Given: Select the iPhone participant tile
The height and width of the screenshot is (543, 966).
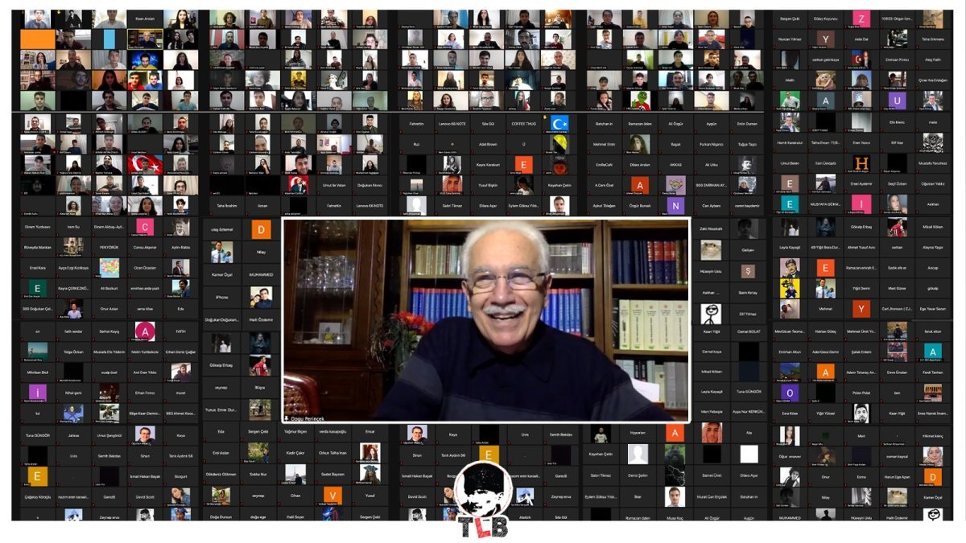Looking at the screenshot, I should 221,297.
